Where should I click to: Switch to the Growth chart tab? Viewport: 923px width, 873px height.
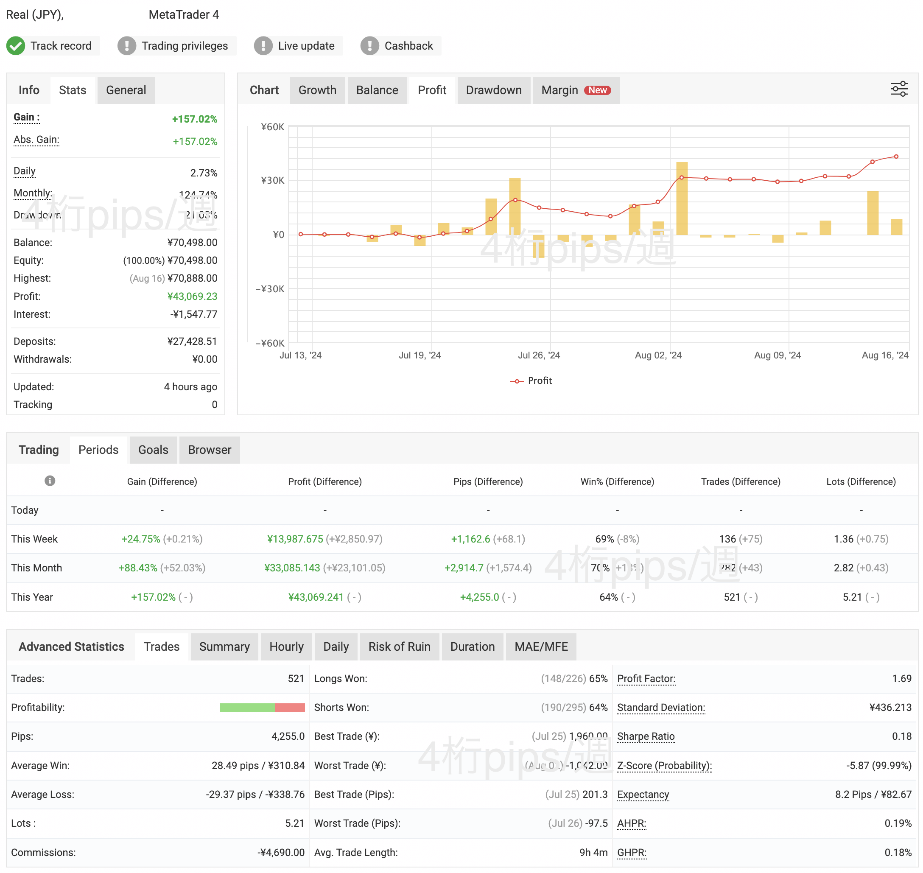[317, 90]
